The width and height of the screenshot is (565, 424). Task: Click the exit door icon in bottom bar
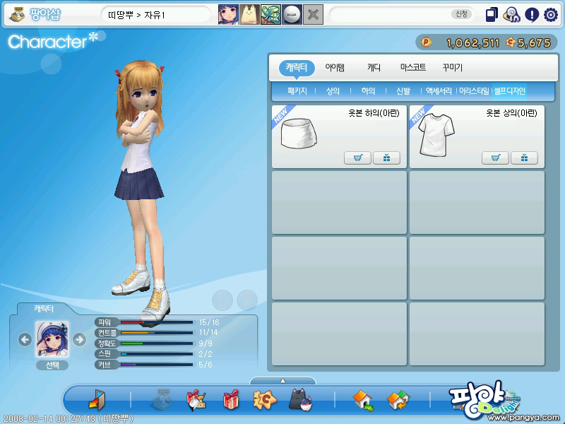click(x=97, y=400)
